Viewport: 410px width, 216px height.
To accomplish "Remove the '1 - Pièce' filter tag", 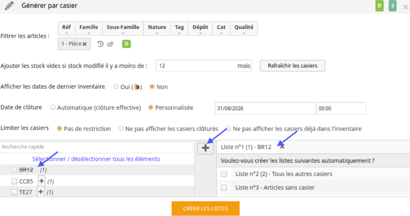I will tap(85, 44).
